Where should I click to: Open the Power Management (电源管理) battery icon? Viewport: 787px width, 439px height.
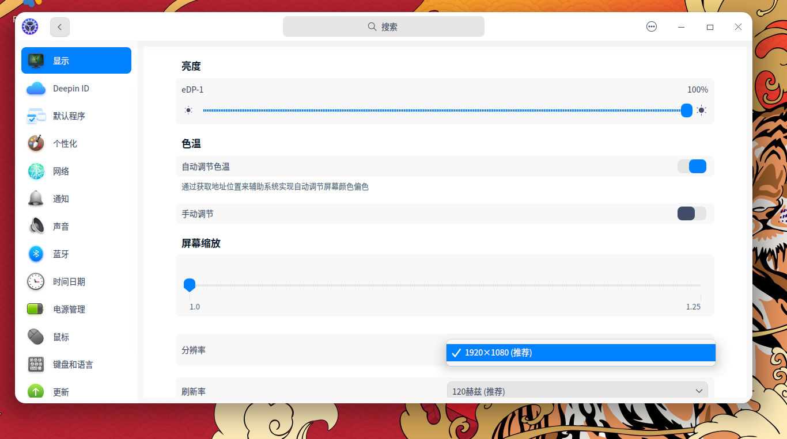click(x=36, y=309)
